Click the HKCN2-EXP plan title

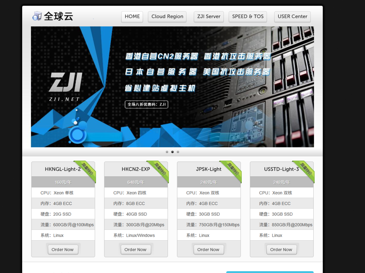[x=136, y=169]
